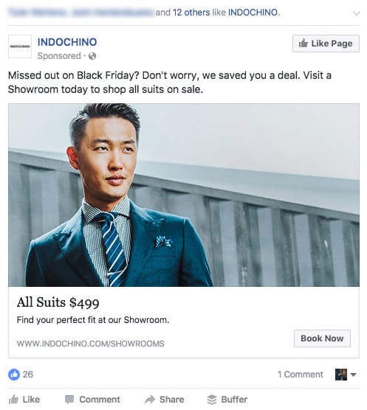Click the public globe audience icon
Image resolution: width=367 pixels, height=410 pixels.
pos(92,56)
